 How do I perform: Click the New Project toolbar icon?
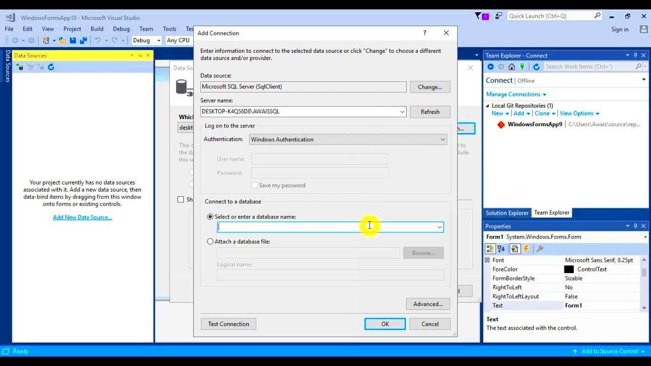coord(46,40)
